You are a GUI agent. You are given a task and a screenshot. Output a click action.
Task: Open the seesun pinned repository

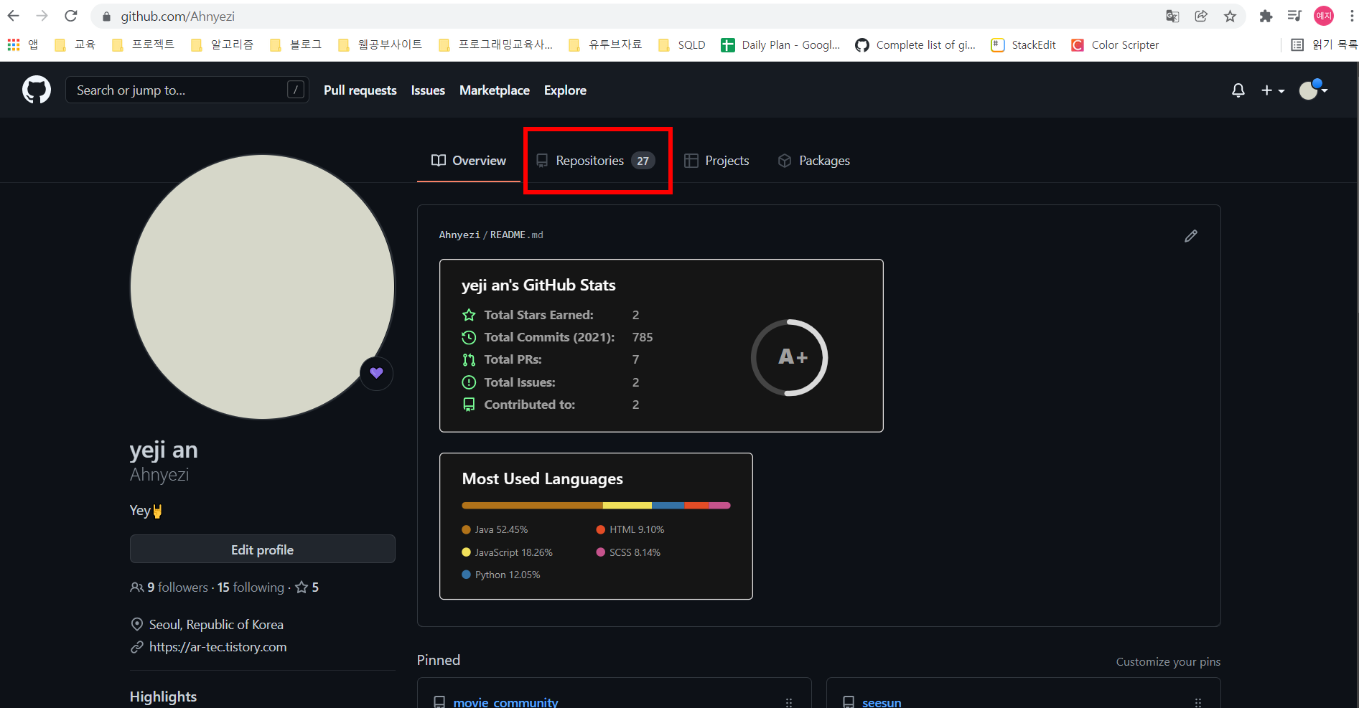coord(882,702)
